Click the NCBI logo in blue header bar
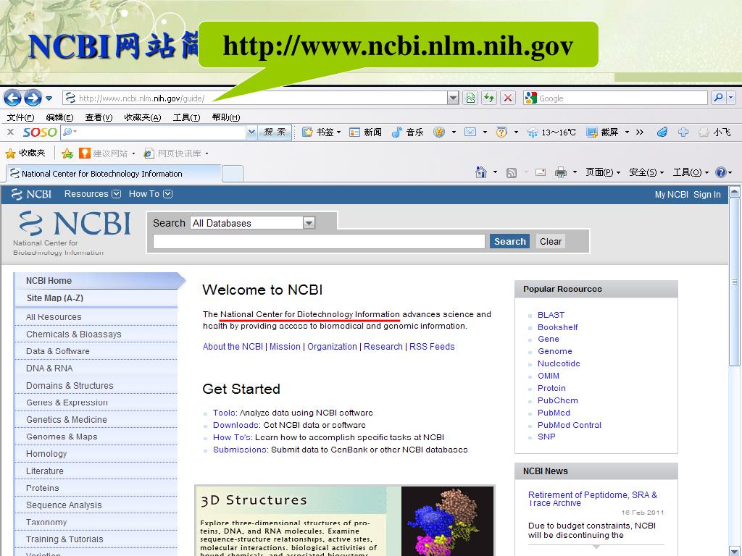This screenshot has height=556, width=742. tap(31, 194)
